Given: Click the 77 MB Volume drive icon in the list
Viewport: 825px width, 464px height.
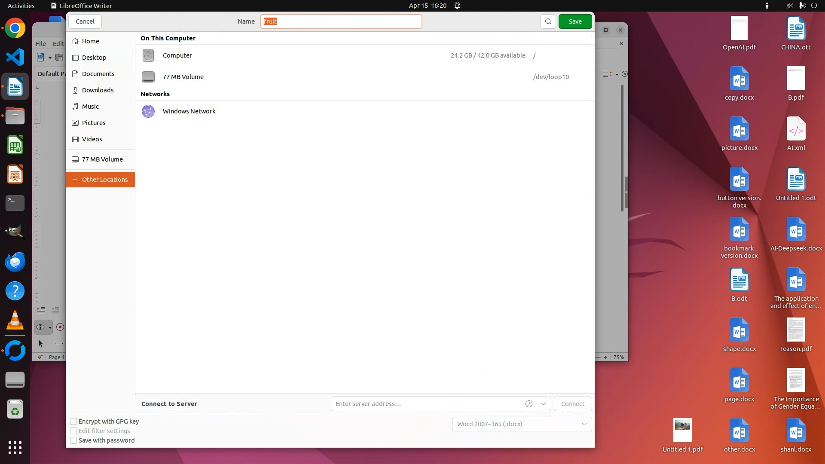Looking at the screenshot, I should click(148, 77).
